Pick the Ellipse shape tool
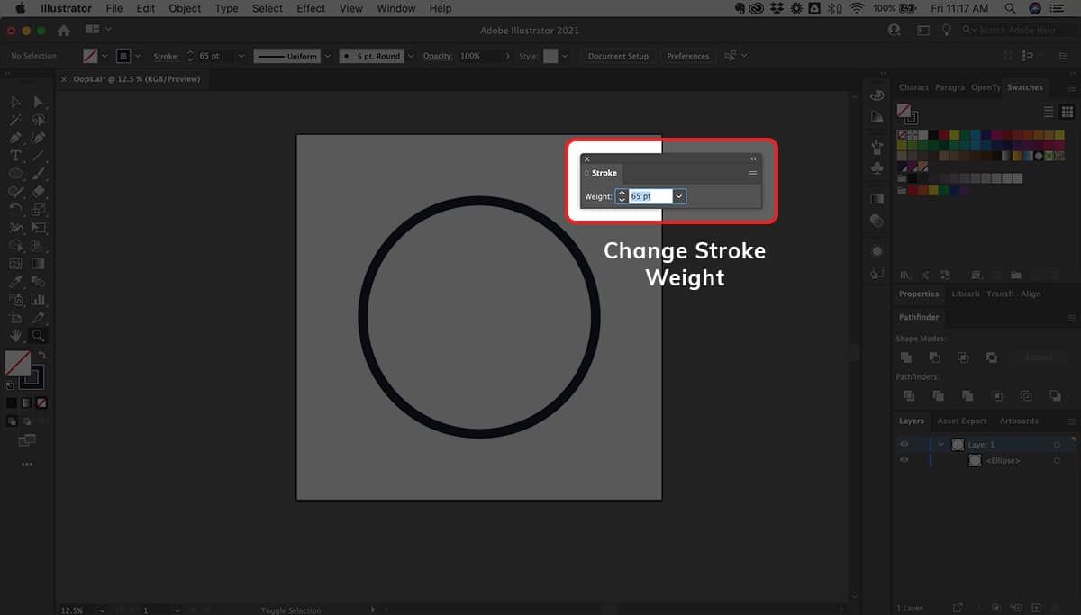The width and height of the screenshot is (1081, 615). (15, 174)
